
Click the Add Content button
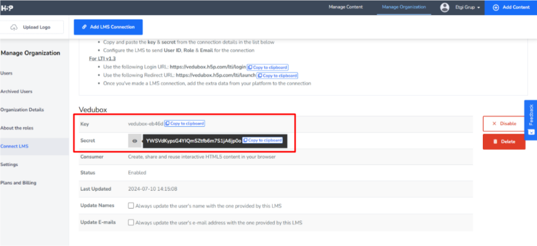tap(510, 7)
